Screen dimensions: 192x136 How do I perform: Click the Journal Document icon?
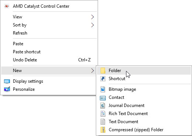click(x=103, y=105)
